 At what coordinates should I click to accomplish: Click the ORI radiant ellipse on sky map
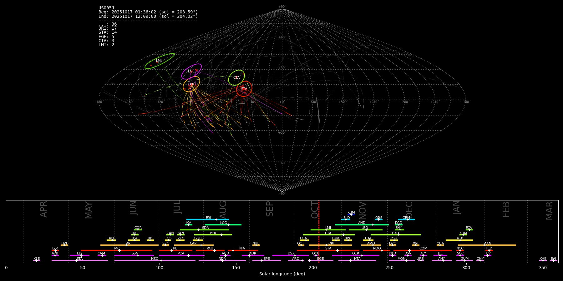coord(191,84)
